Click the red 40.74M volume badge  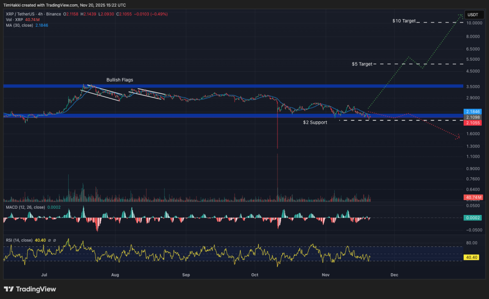point(474,197)
